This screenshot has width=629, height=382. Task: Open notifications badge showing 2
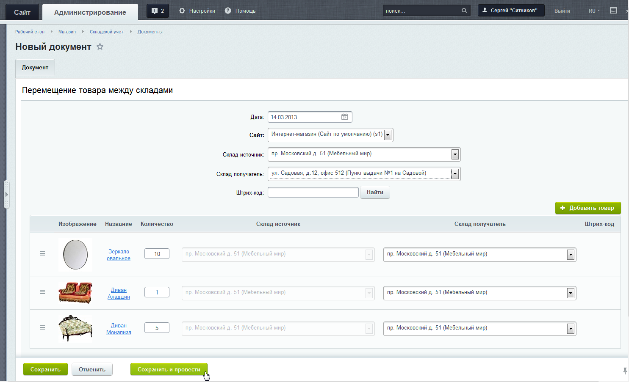click(x=158, y=11)
